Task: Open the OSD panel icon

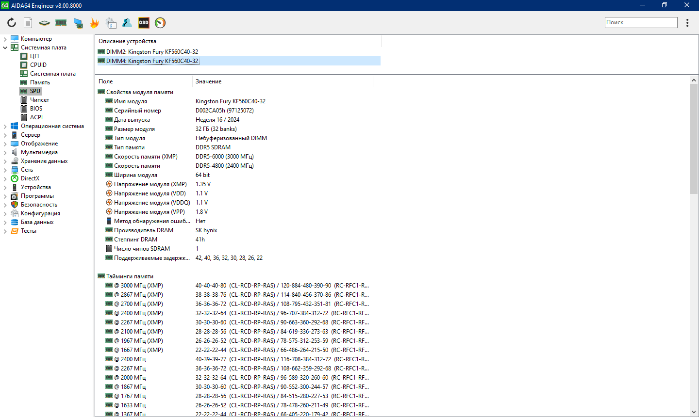Action: tap(144, 23)
